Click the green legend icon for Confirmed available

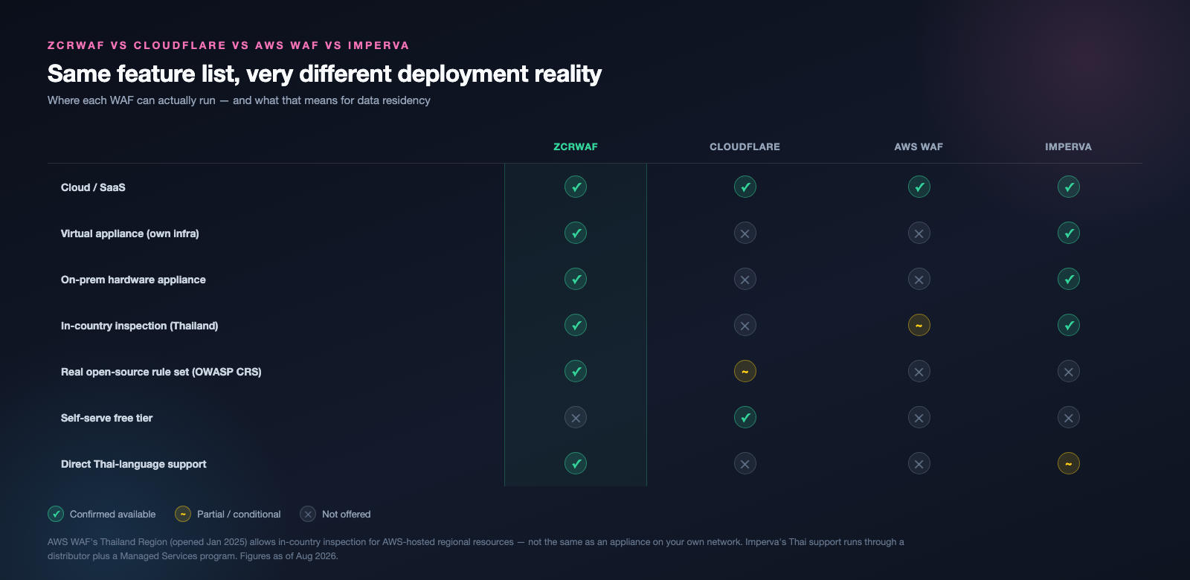tap(56, 514)
